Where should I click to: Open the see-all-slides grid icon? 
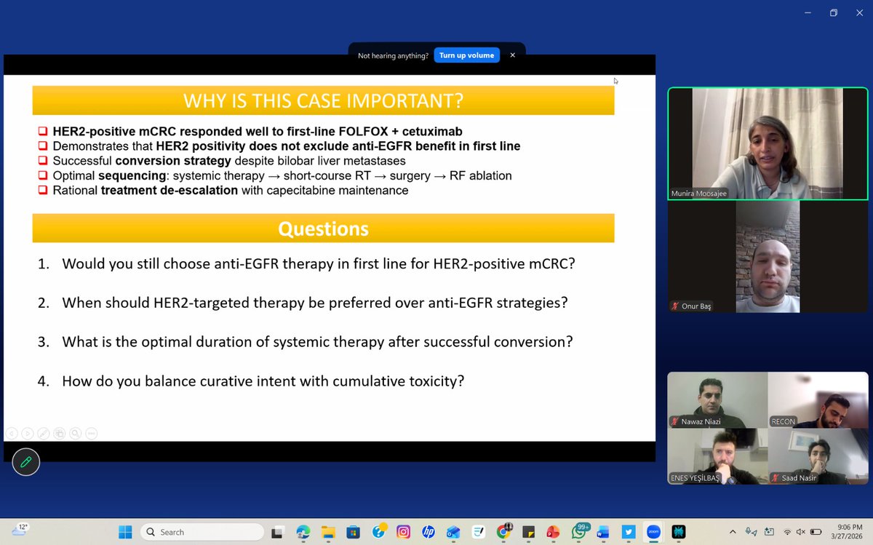59,433
